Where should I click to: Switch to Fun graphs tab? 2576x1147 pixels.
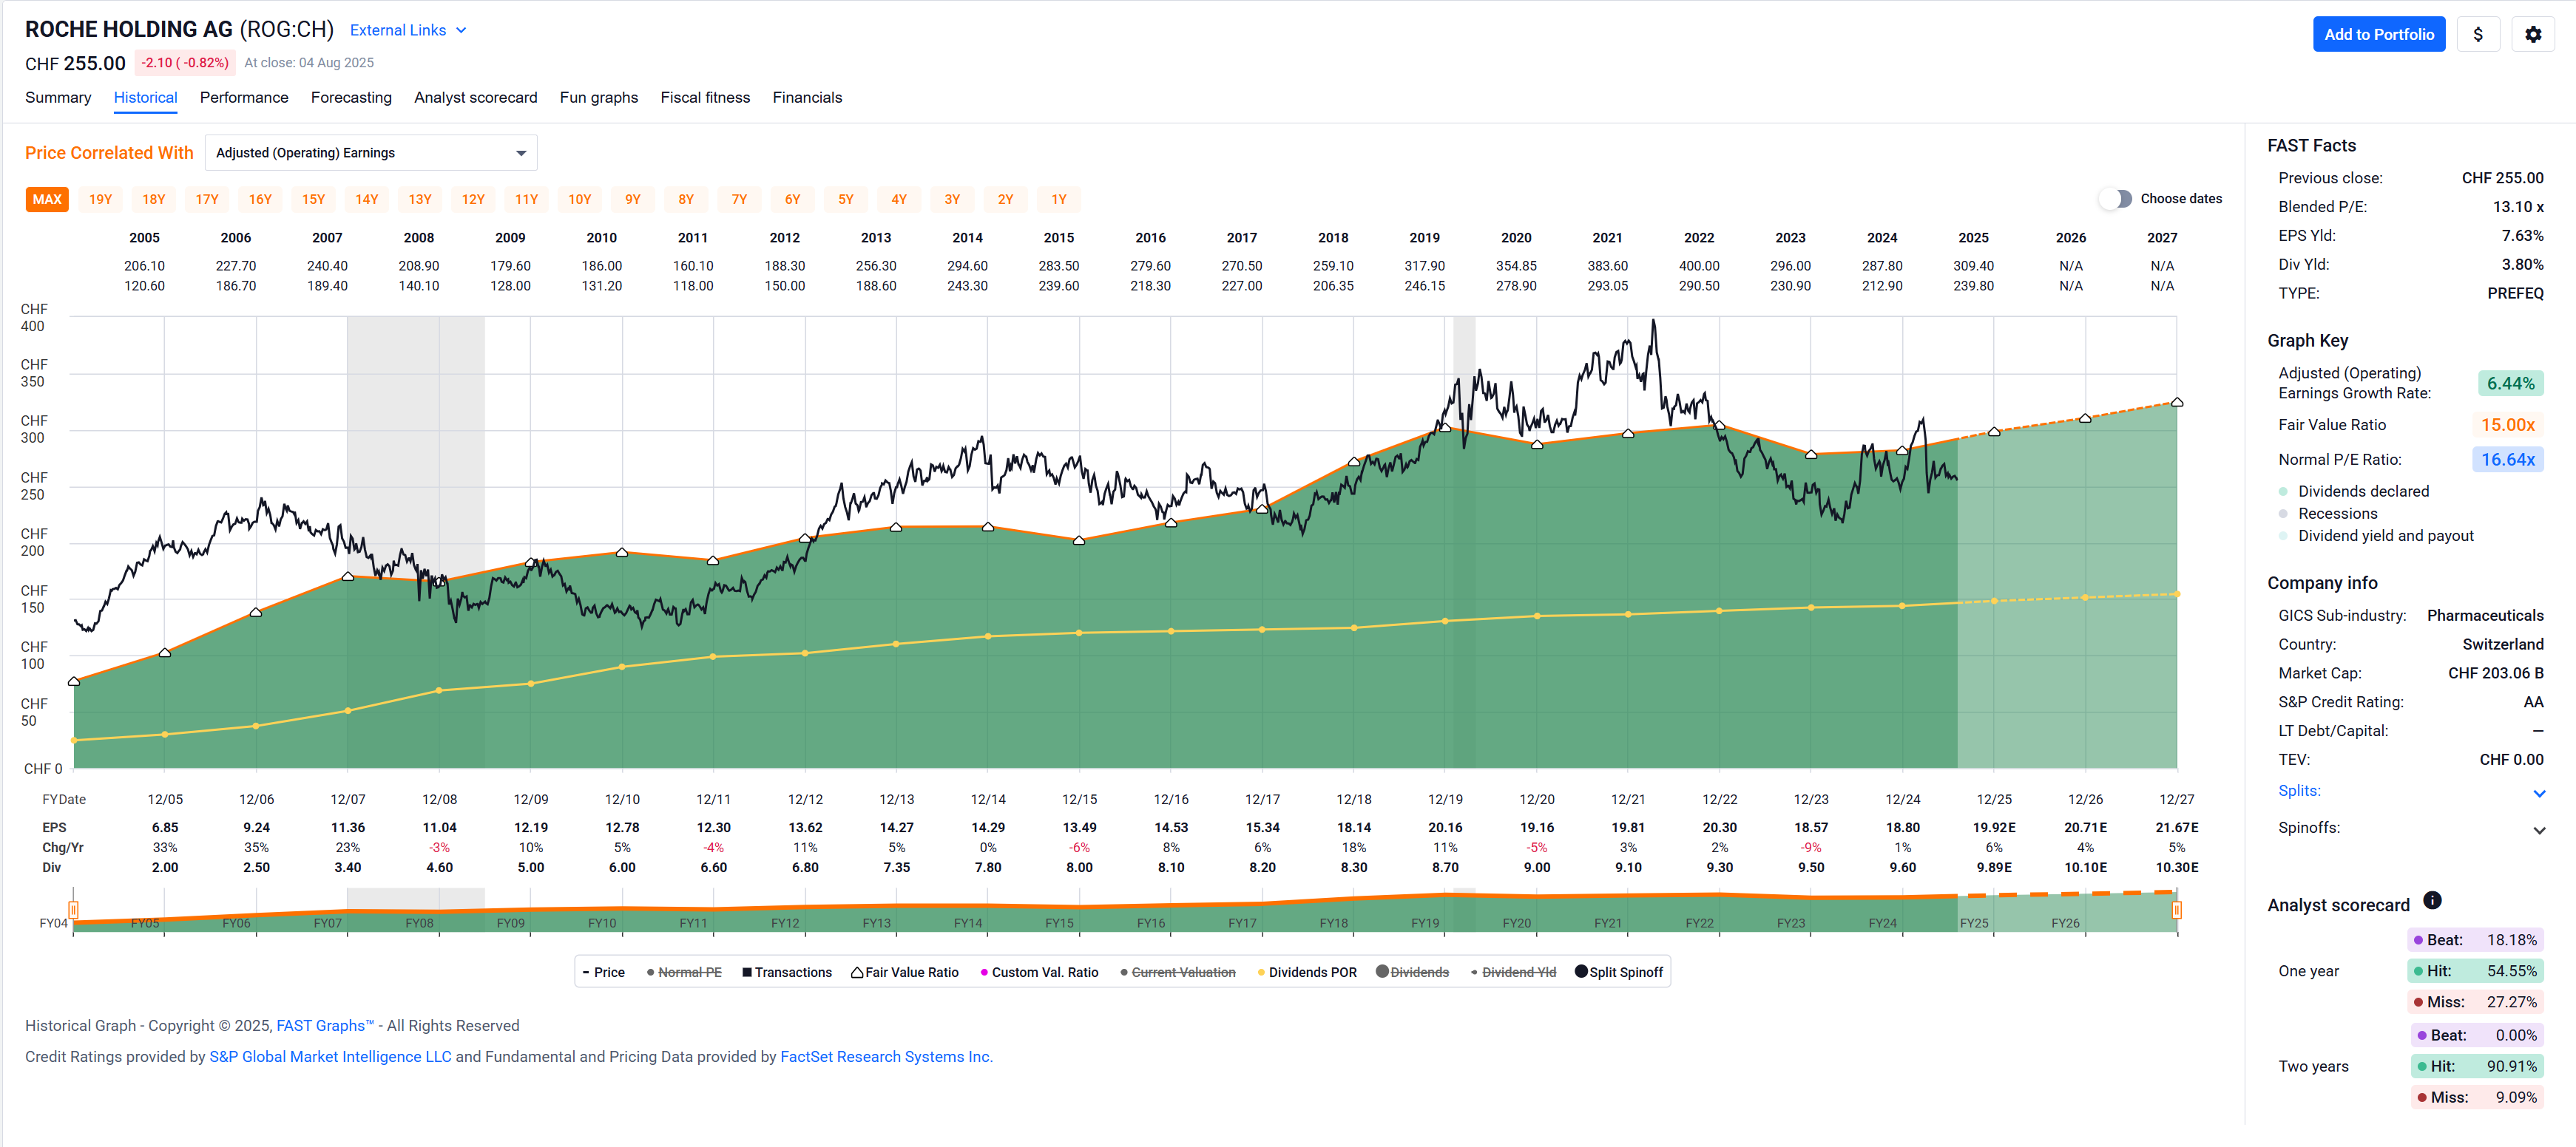click(598, 98)
